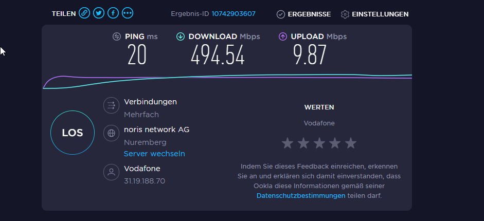Viewport: 484px width, 221px height.
Task: Select Mehrfach connections mode
Action: 141,115
